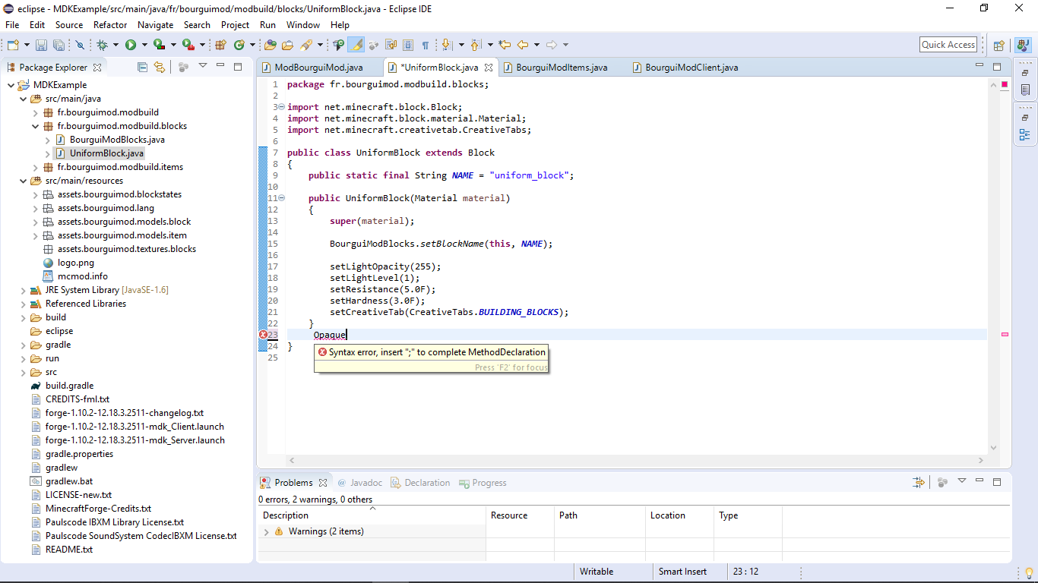Image resolution: width=1038 pixels, height=583 pixels.
Task: Click the Quick Access search field
Action: tap(948, 45)
